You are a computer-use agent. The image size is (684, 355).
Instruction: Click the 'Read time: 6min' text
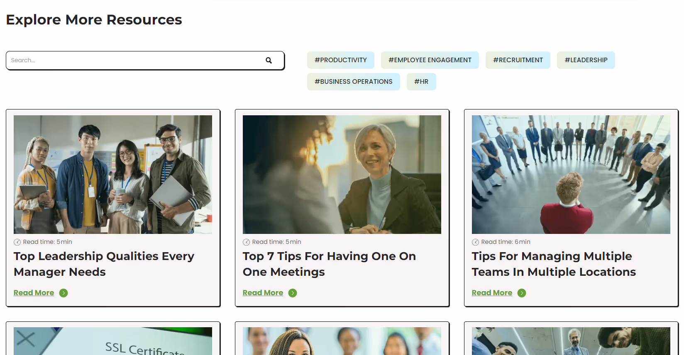click(x=506, y=242)
